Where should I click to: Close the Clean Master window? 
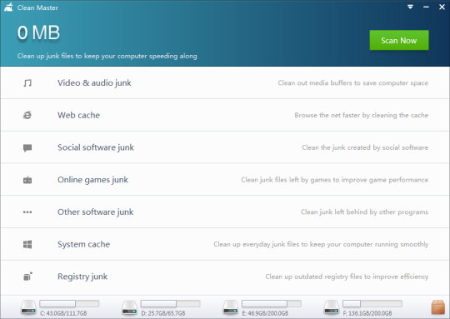pos(442,7)
